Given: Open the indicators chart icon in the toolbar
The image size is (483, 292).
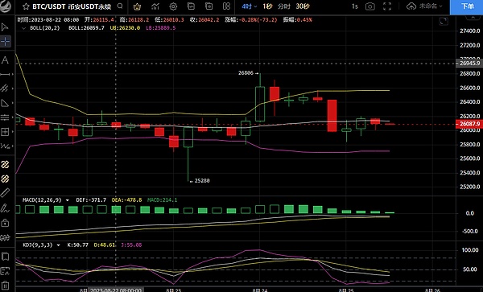Looking at the screenshot, I should [155, 6].
